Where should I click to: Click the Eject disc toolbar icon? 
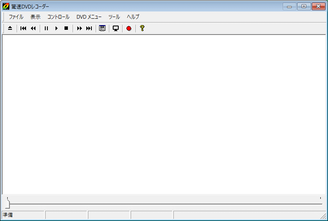[x=10, y=29]
